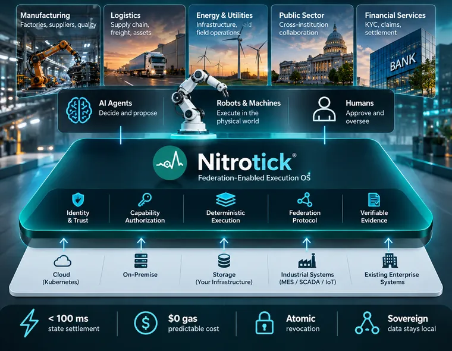Screen dimensions: 452x351
Task: Click the Federation Protocol network icon
Action: (305, 199)
